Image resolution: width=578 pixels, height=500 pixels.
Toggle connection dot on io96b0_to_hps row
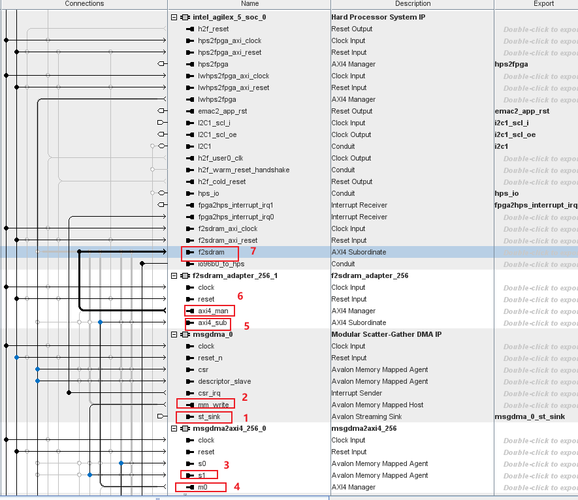pos(142,264)
